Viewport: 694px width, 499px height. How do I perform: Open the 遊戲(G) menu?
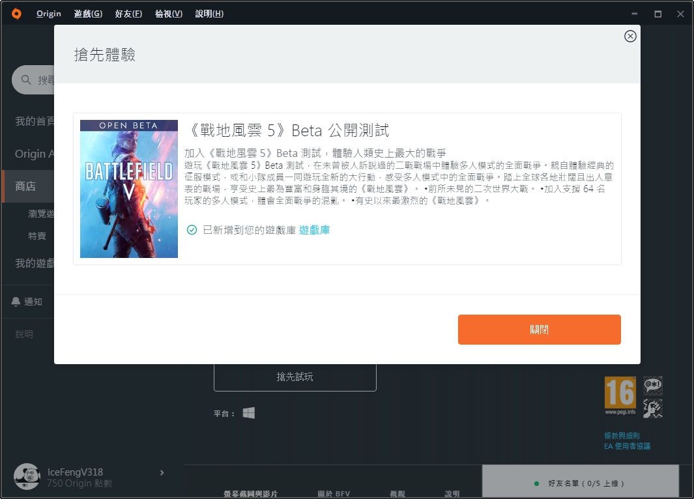(87, 13)
